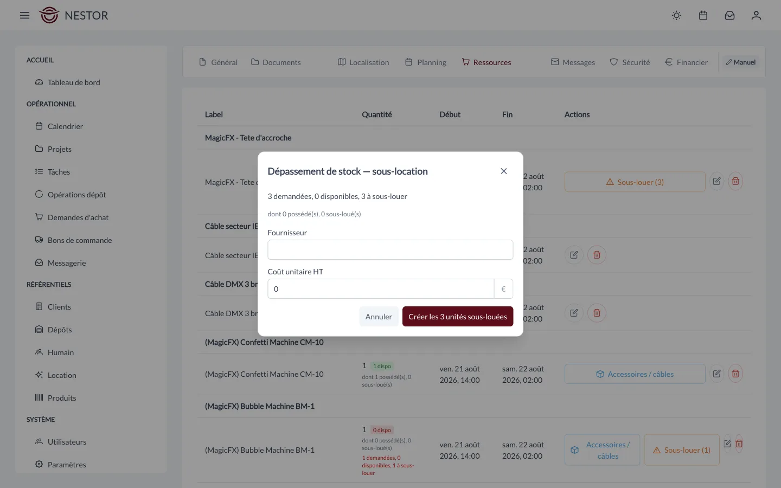Click Annuler in the dialog

(x=379, y=317)
